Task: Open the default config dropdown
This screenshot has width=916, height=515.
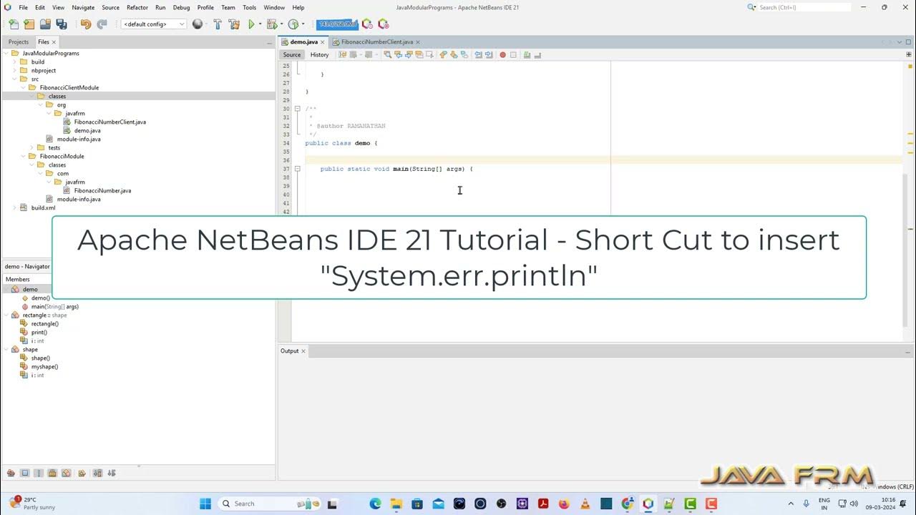Action: 154,24
